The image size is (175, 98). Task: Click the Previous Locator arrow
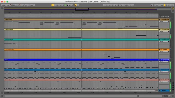[160, 17]
